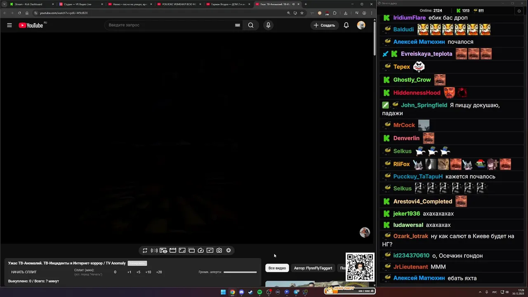528x297 pixels.
Task: Adjust the Громк. алерта volume slider
Action: coord(240,272)
